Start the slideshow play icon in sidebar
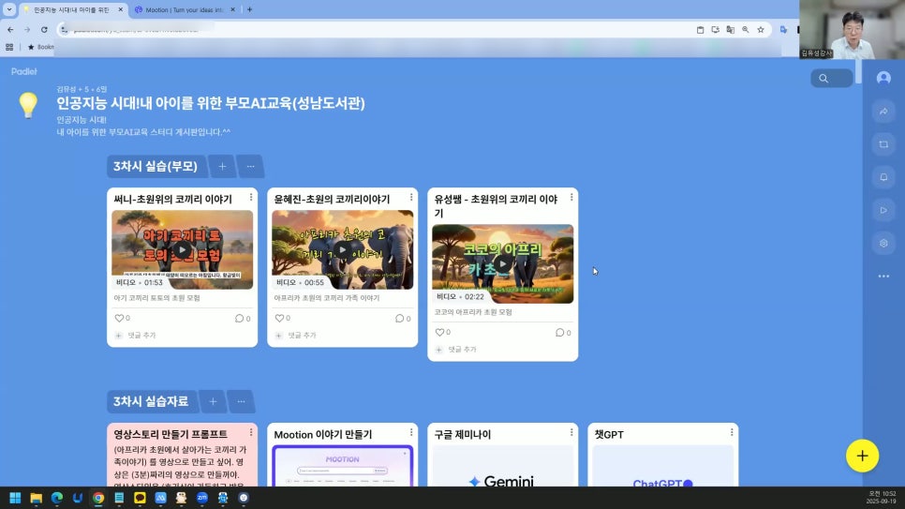 [x=883, y=210]
